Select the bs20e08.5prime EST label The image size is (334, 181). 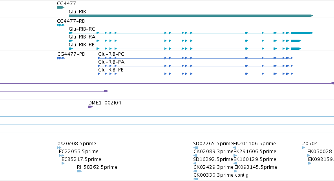coord(77,144)
